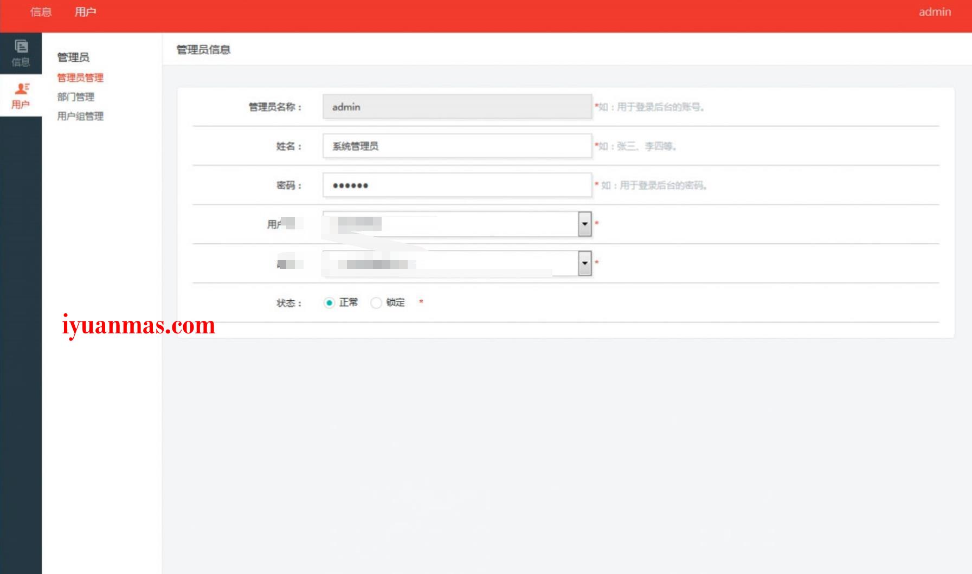Image resolution: width=972 pixels, height=574 pixels.
Task: Expand the second blurred dropdown arrow
Action: pyautogui.click(x=584, y=263)
